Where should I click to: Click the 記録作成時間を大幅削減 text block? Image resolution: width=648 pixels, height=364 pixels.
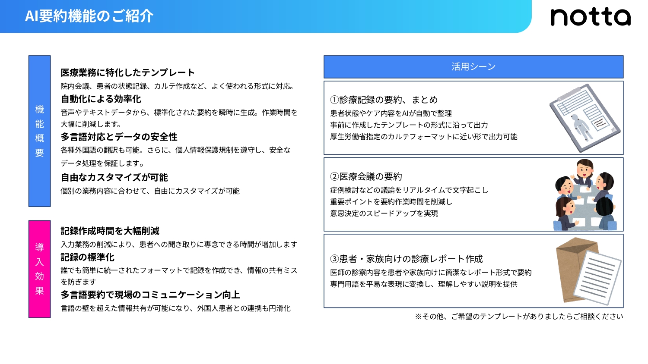pyautogui.click(x=110, y=231)
